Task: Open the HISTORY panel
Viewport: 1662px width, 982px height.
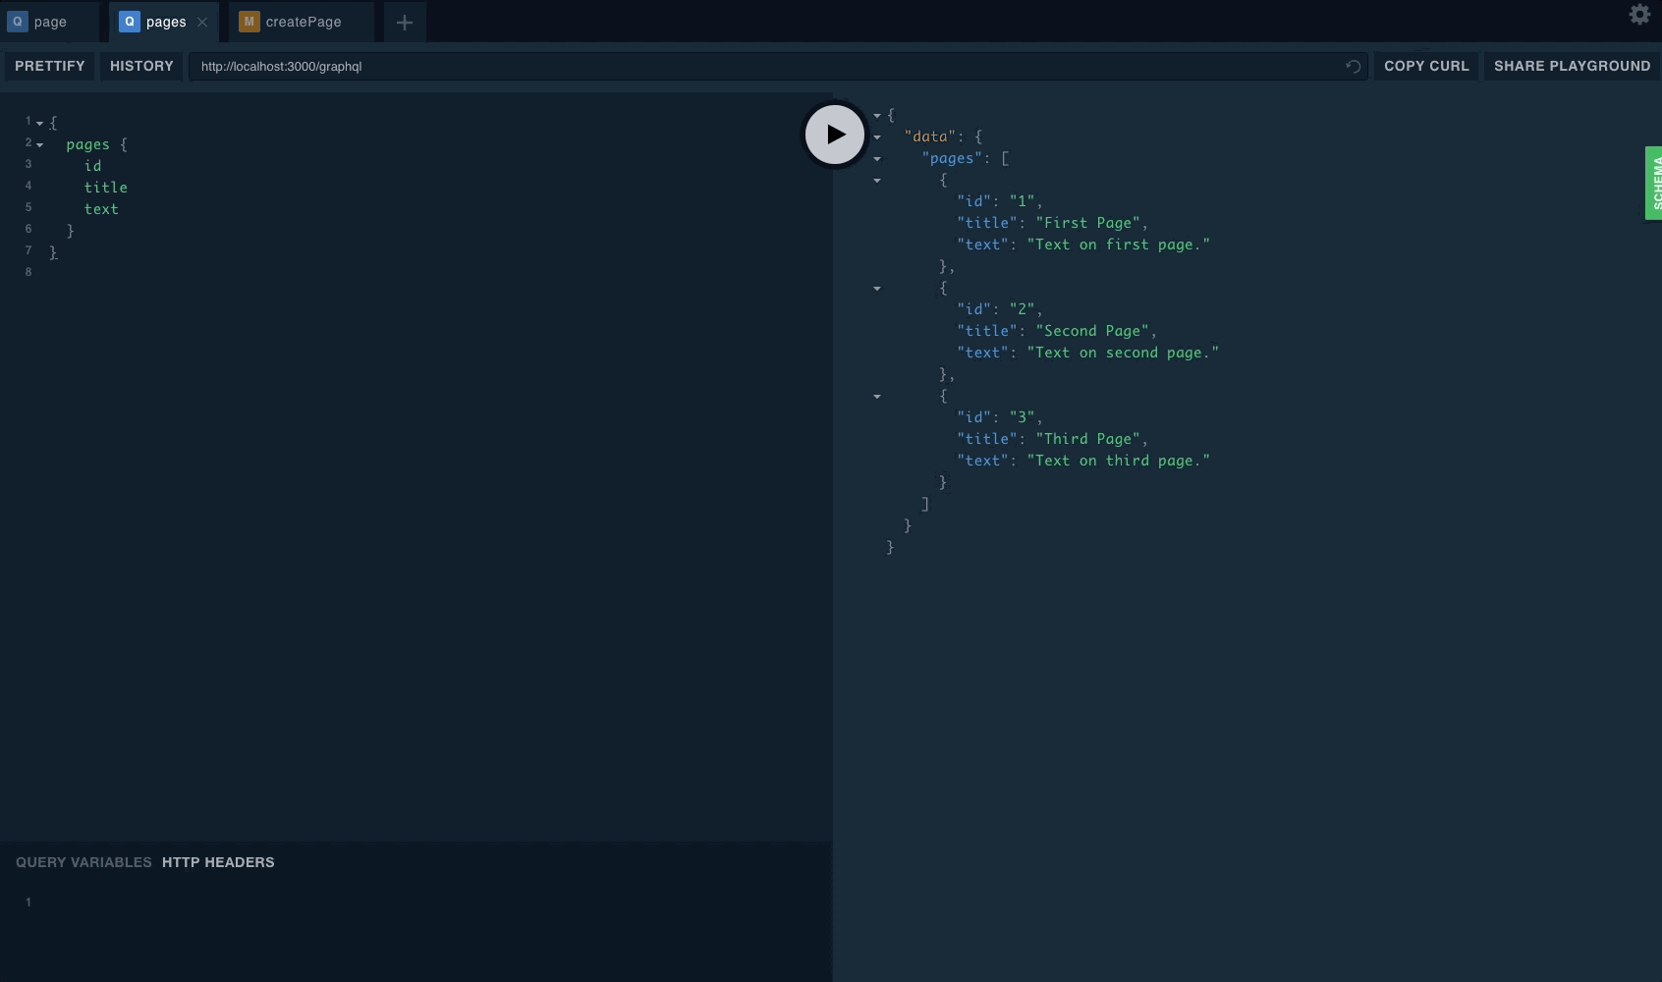Action: pos(141,66)
